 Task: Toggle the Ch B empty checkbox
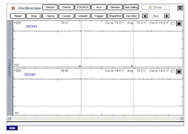point(173,72)
